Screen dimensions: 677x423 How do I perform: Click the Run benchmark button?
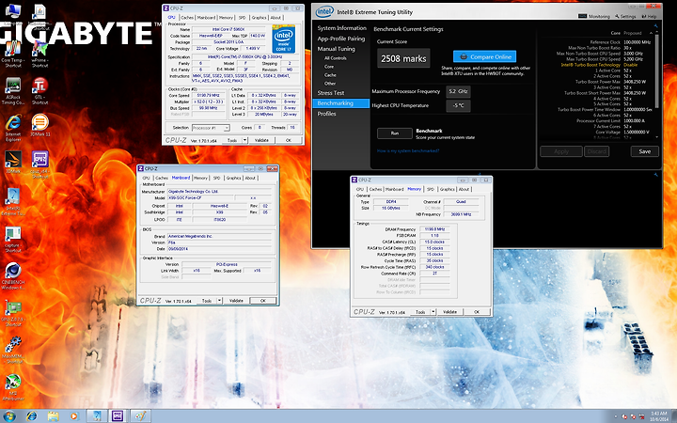click(x=395, y=133)
